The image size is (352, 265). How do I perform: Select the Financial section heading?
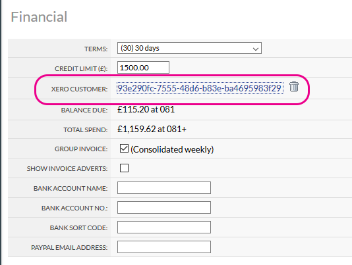(39, 17)
